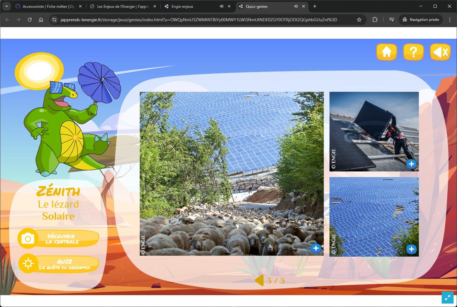Mute the Quizz-genies tab audio
457x307 pixels.
tap(296, 6)
